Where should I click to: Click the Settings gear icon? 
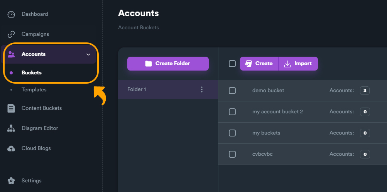click(11, 181)
